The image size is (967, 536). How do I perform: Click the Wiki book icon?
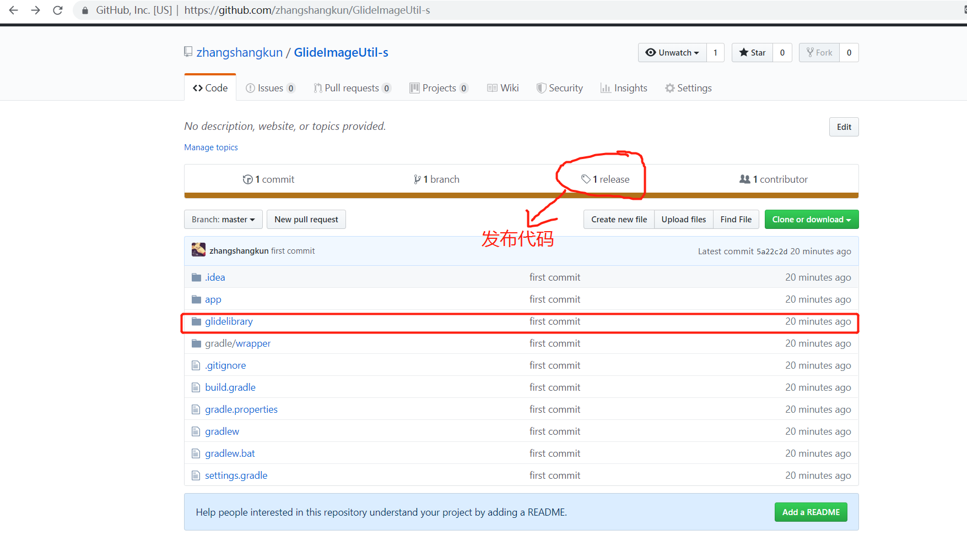pos(492,87)
